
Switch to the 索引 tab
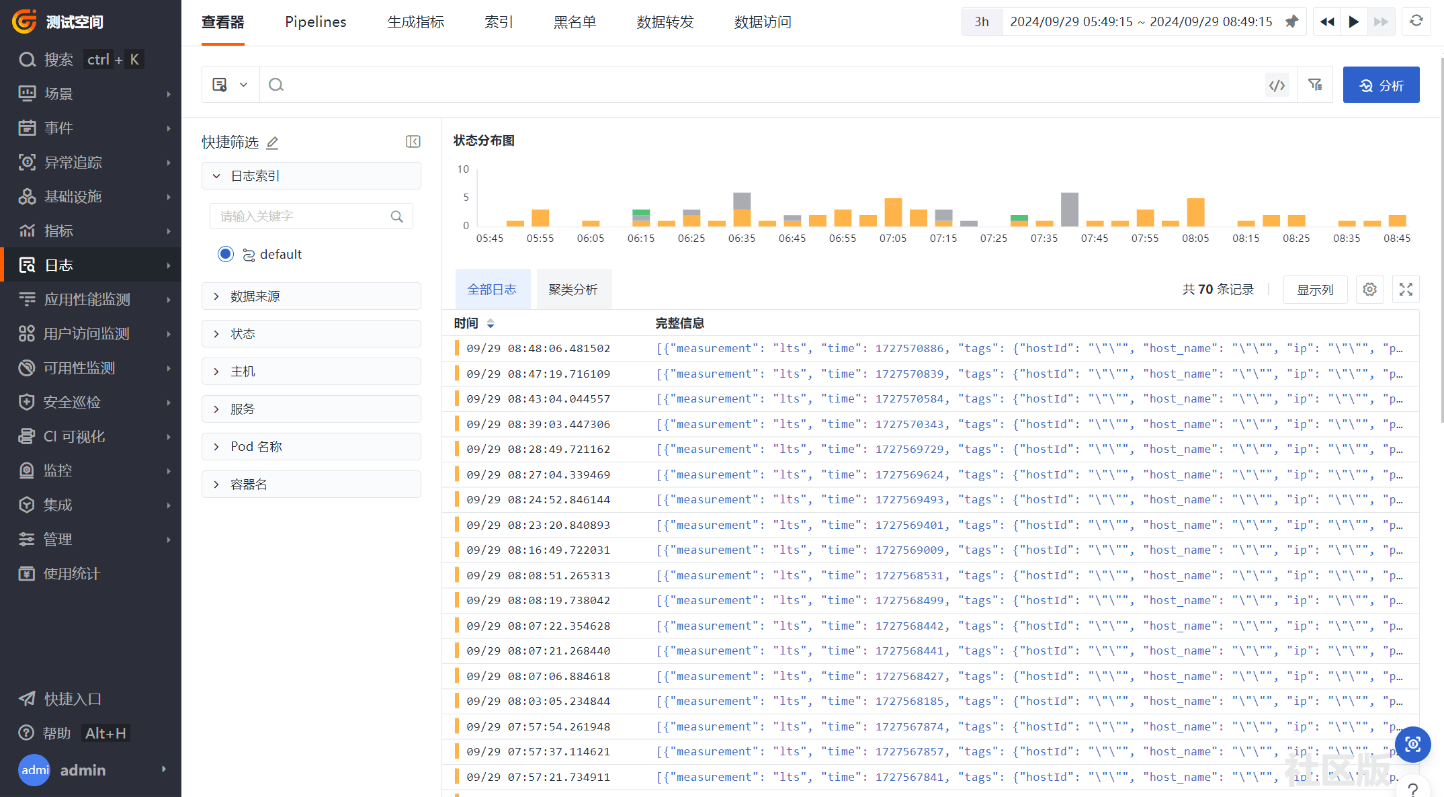tap(499, 22)
